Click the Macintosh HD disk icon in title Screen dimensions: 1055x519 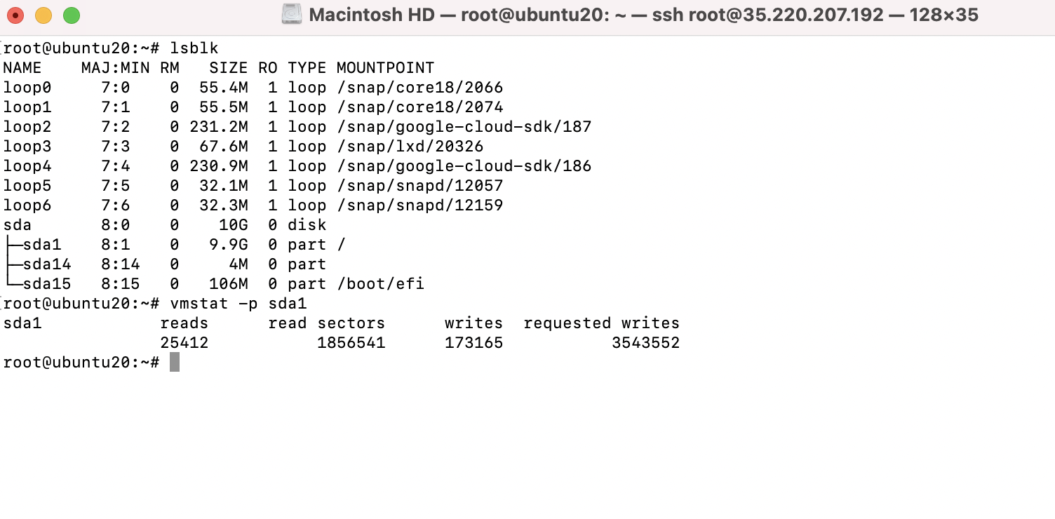292,14
